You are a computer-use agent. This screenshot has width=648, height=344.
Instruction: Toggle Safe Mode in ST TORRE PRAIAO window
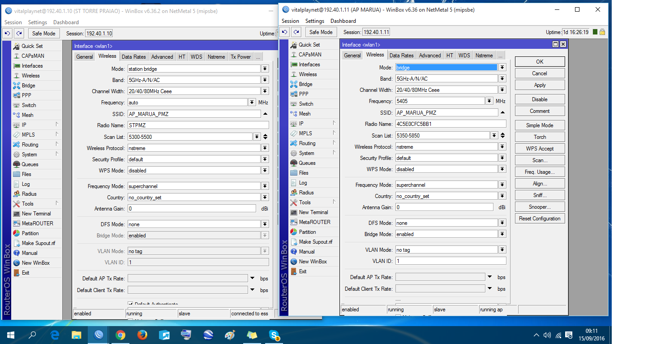click(x=44, y=34)
